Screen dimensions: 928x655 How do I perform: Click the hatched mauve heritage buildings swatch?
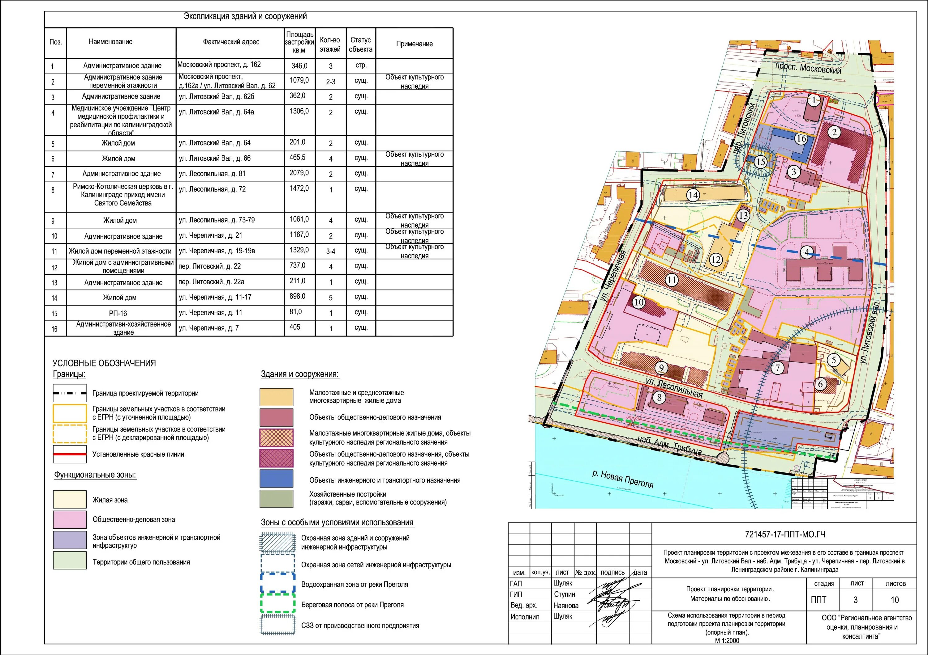tap(277, 458)
